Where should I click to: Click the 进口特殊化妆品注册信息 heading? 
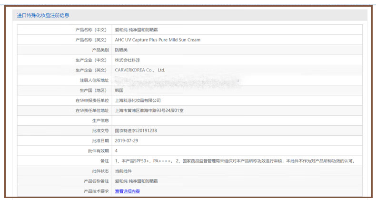pos(43,15)
